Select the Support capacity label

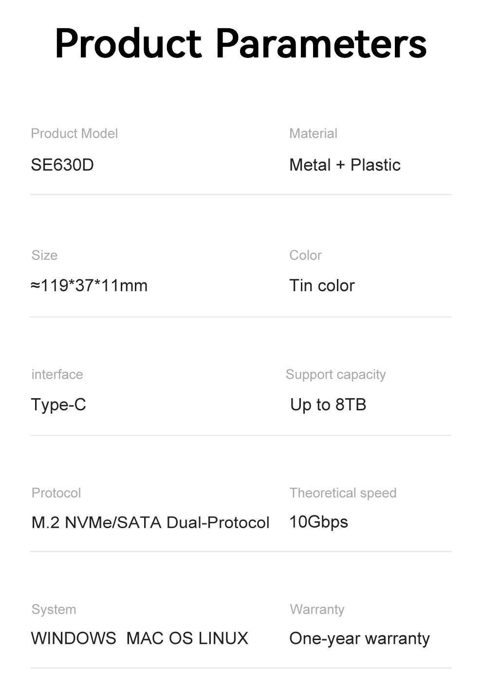click(x=335, y=374)
